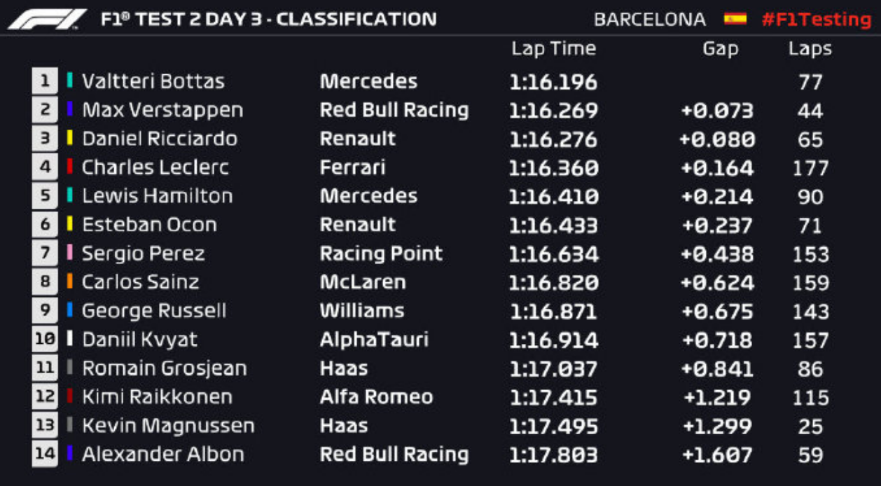Screen dimensions: 881x486
Task: Select the Gap column header
Action: pyautogui.click(x=721, y=49)
